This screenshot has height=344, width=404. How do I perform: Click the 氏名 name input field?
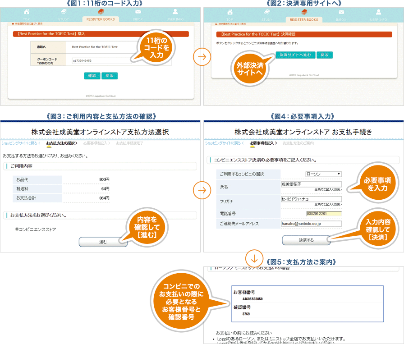[311, 184]
